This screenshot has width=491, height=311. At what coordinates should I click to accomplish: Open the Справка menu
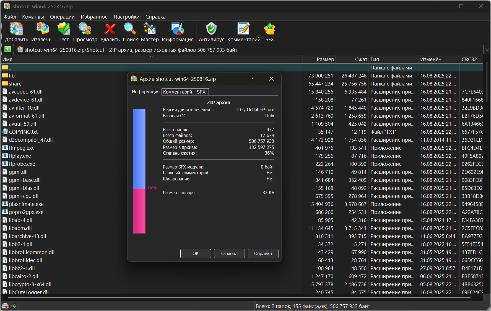pos(155,17)
